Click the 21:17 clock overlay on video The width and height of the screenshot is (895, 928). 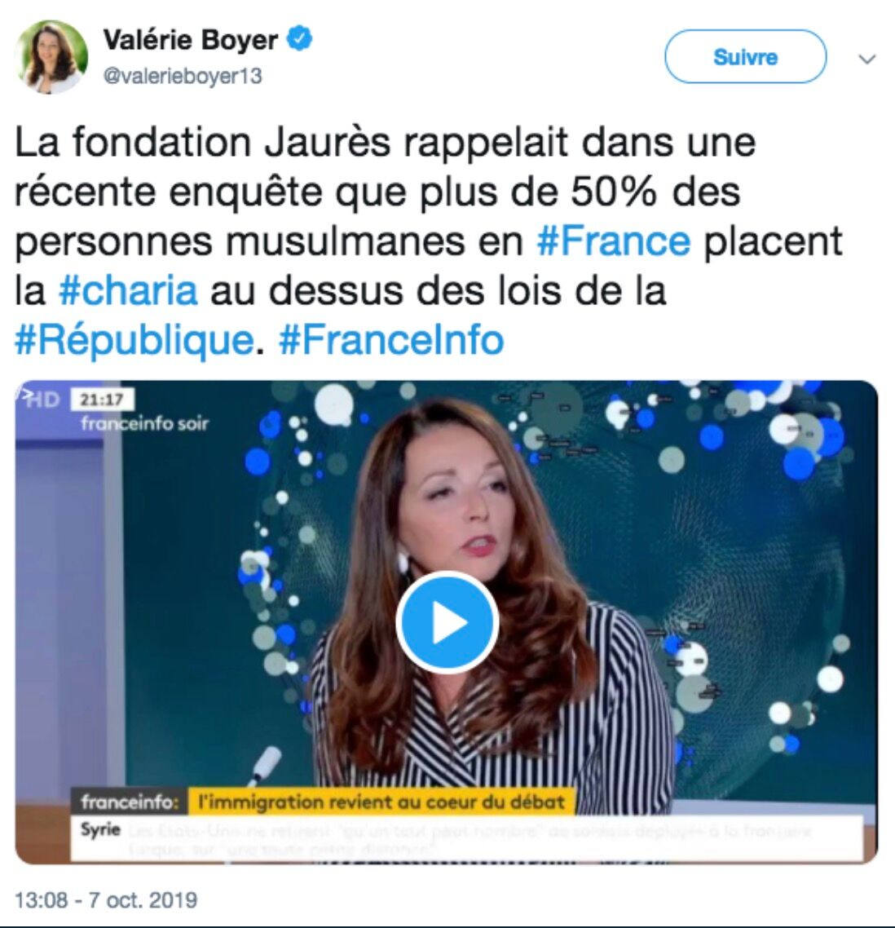tap(103, 400)
